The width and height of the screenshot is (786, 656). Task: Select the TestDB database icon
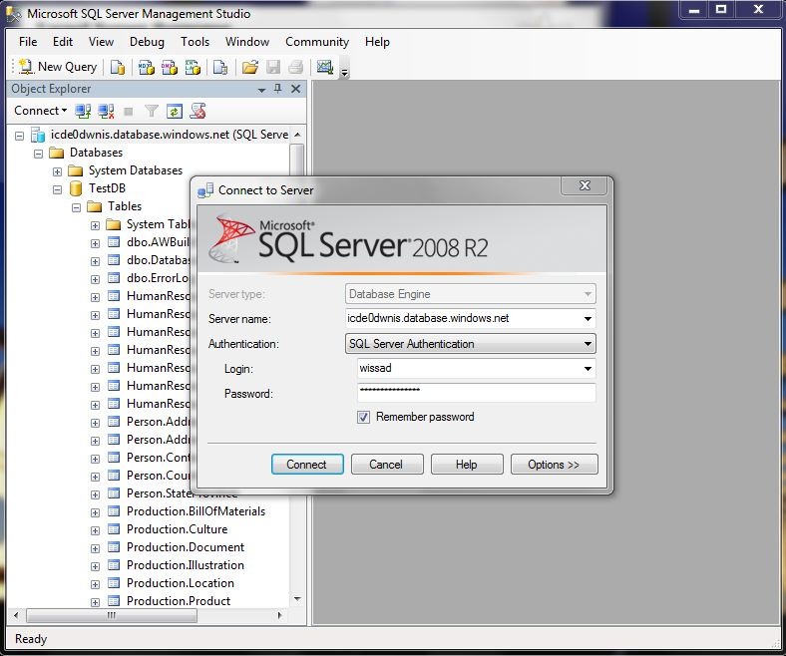point(76,188)
